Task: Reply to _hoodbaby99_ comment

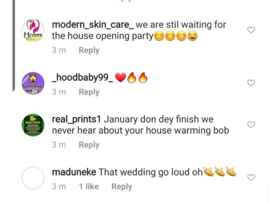Action: (89, 92)
